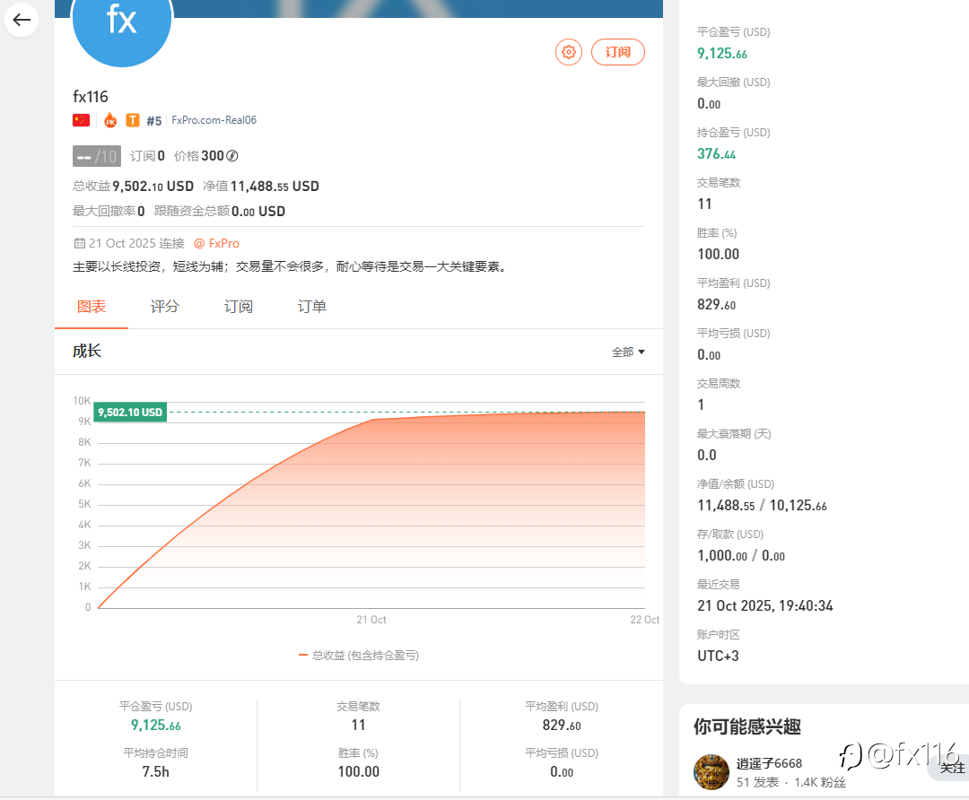Click the 9,502.10 USD chart value label
Viewport: 969px width, 800px height.
pos(130,412)
